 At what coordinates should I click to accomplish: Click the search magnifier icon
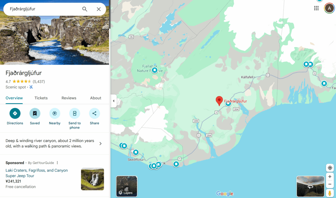pos(85,9)
